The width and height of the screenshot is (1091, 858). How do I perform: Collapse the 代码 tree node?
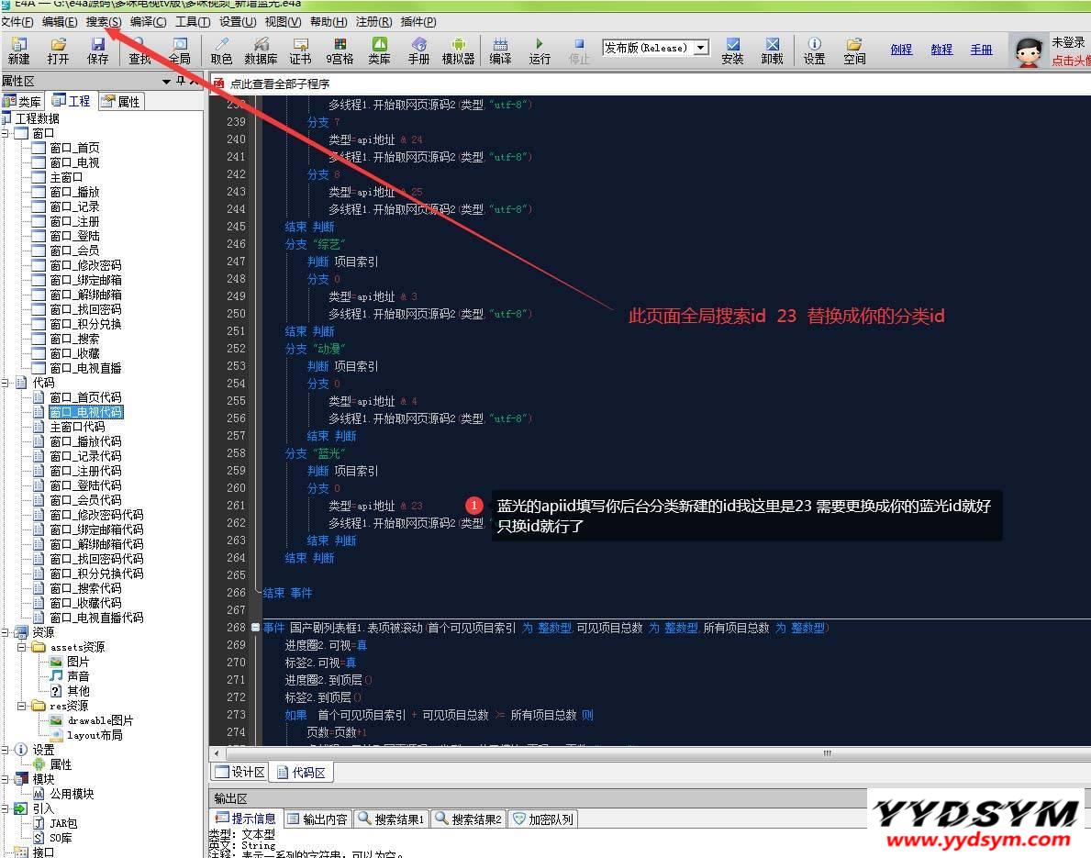coord(6,383)
